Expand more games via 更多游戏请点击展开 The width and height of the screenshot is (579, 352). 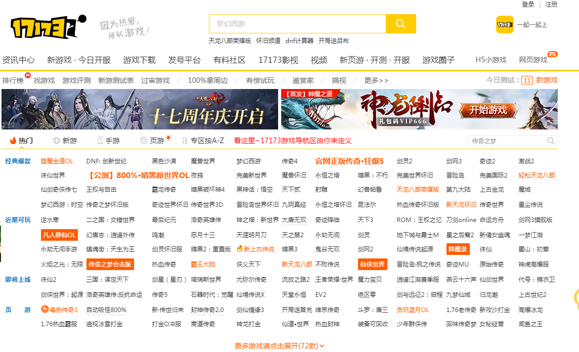[279, 346]
